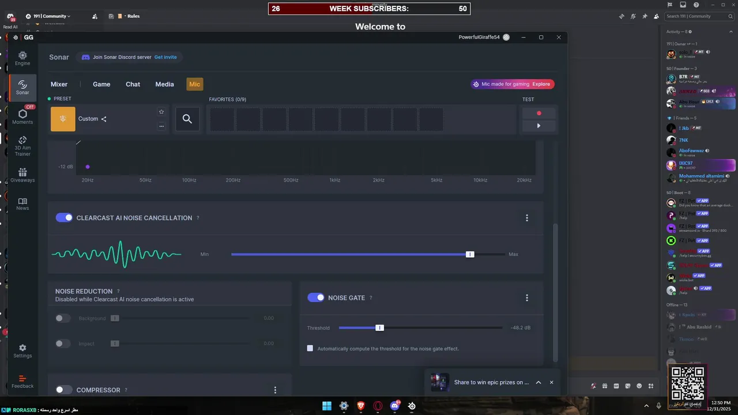Switch to the Game tab

point(101,84)
